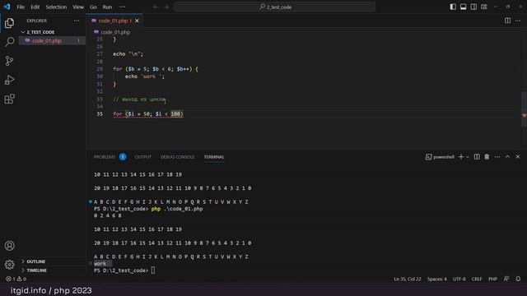Open the Accounts menu icon

click(x=9, y=246)
